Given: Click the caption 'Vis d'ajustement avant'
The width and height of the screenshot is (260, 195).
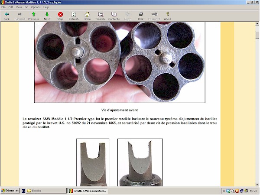Looking at the screenshot, I should coord(120,110).
